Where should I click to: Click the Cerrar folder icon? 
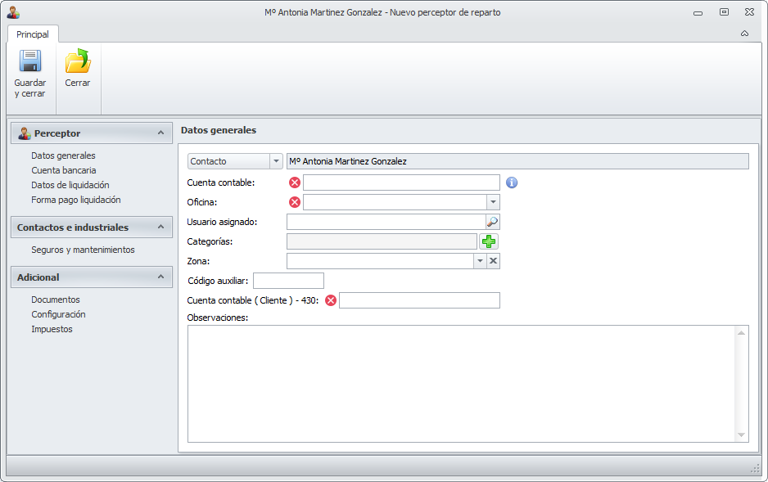[x=78, y=62]
